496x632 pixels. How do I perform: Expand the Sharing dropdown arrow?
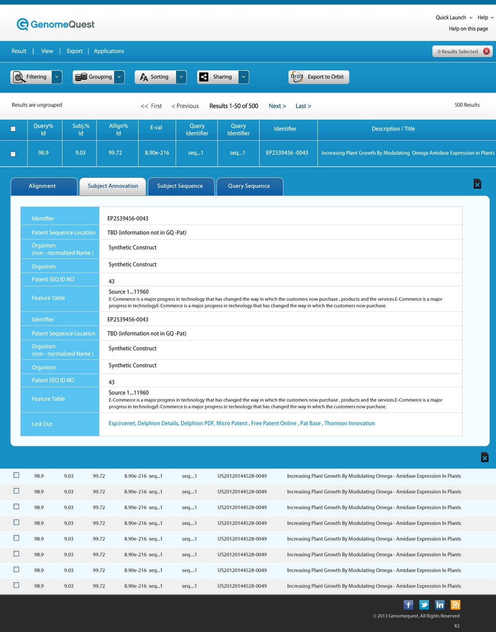point(243,77)
